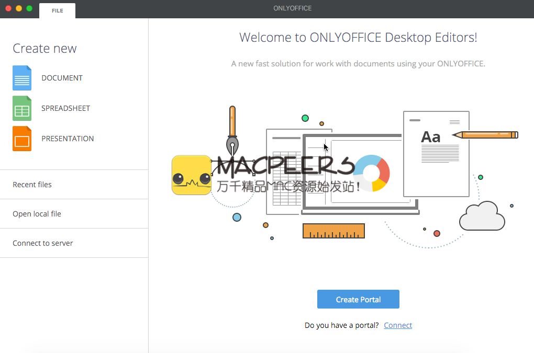The width and height of the screenshot is (534, 353).
Task: Create a new PRESENTATION via its label
Action: tap(68, 139)
